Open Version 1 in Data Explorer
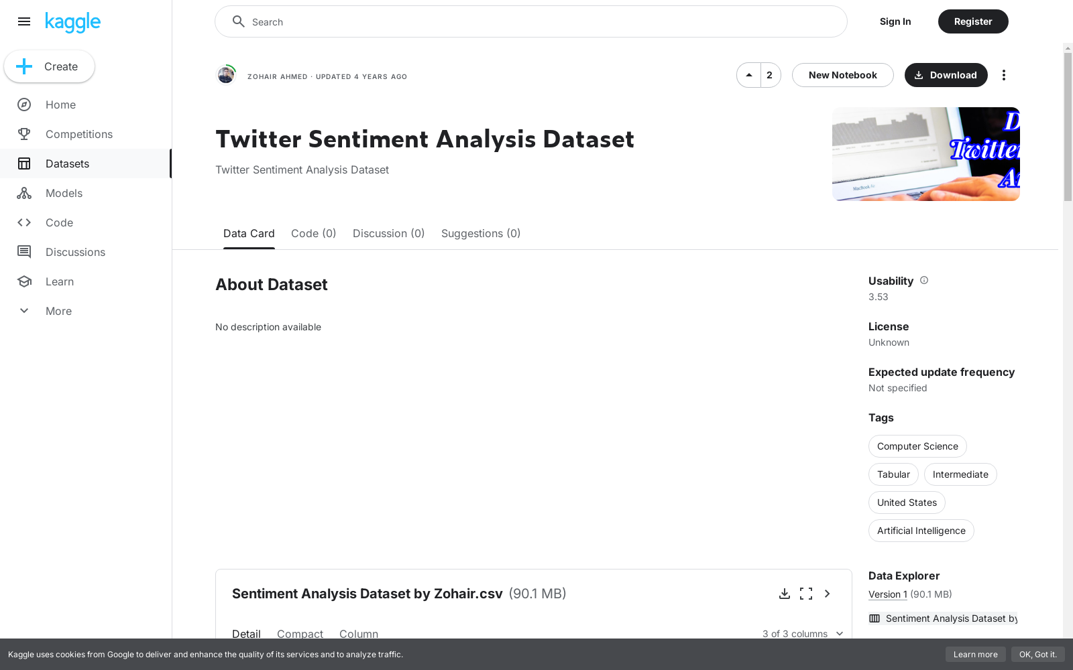This screenshot has width=1073, height=670. pos(887,594)
